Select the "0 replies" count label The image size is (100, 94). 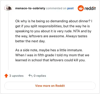40,76
